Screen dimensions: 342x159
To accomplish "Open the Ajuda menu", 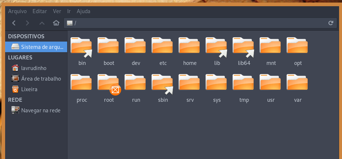I will [x=83, y=11].
